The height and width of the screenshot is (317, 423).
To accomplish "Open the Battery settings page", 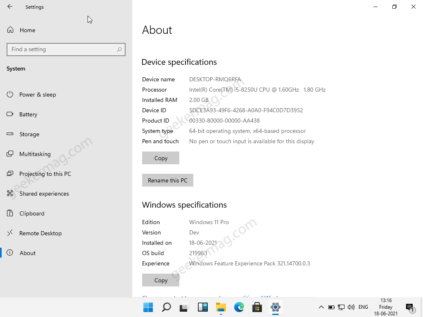I will [22, 114].
